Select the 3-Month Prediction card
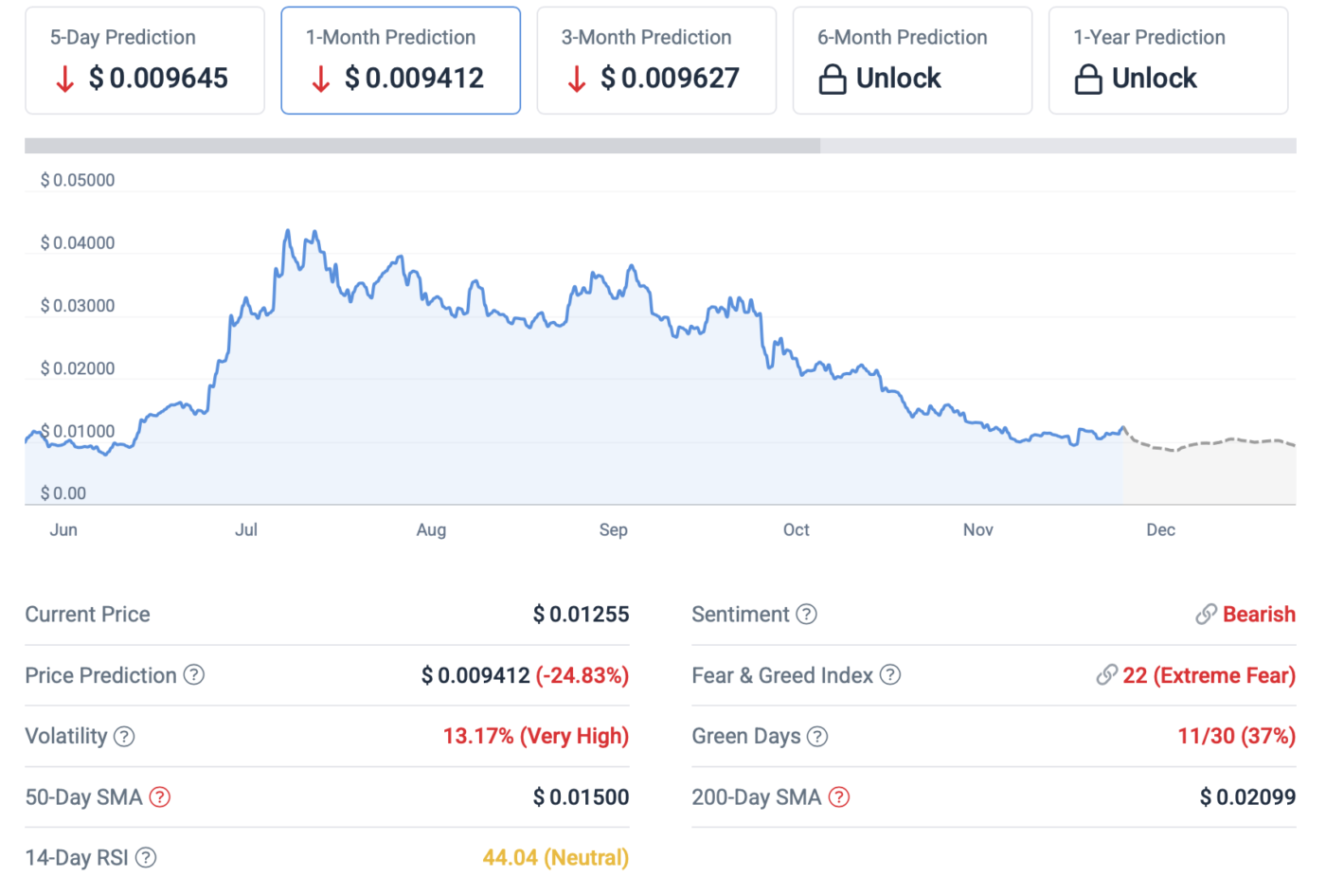 click(x=655, y=60)
